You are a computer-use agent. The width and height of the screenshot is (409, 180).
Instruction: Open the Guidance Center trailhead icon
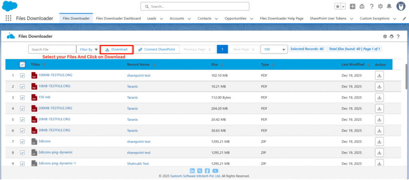(362, 6)
